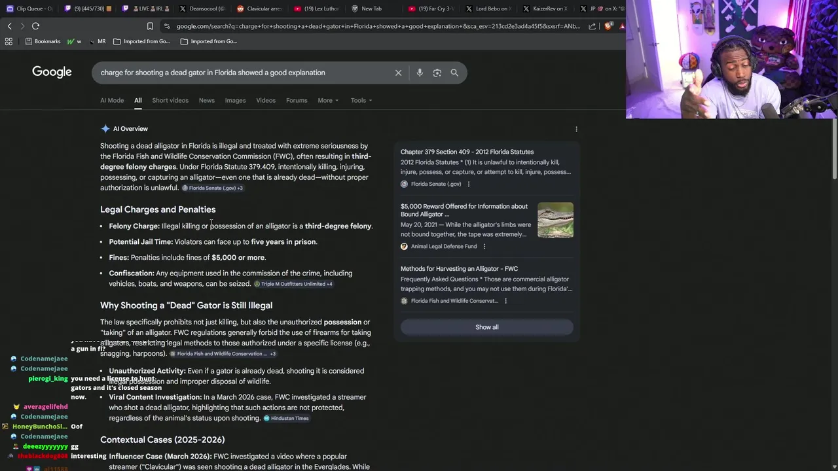Open Chapter 379 Section 409 Florida Statutes link

click(x=467, y=152)
